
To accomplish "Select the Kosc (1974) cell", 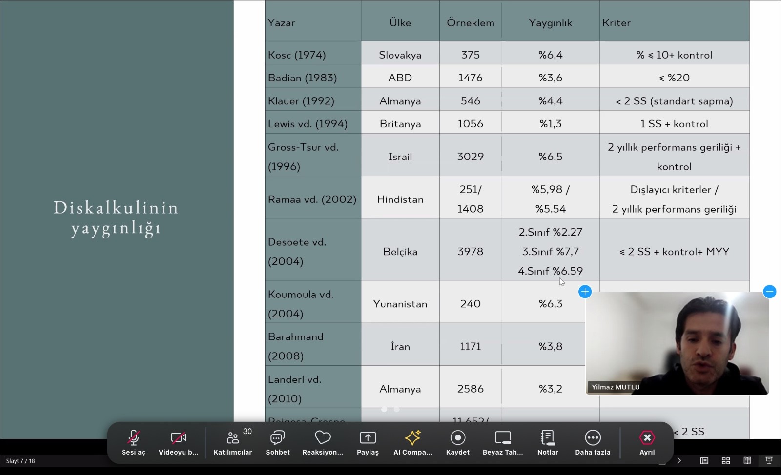I will 313,53.
